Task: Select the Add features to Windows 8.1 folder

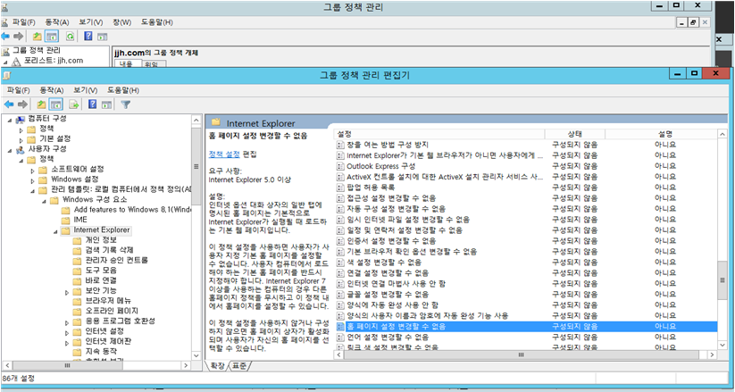Action: click(126, 210)
